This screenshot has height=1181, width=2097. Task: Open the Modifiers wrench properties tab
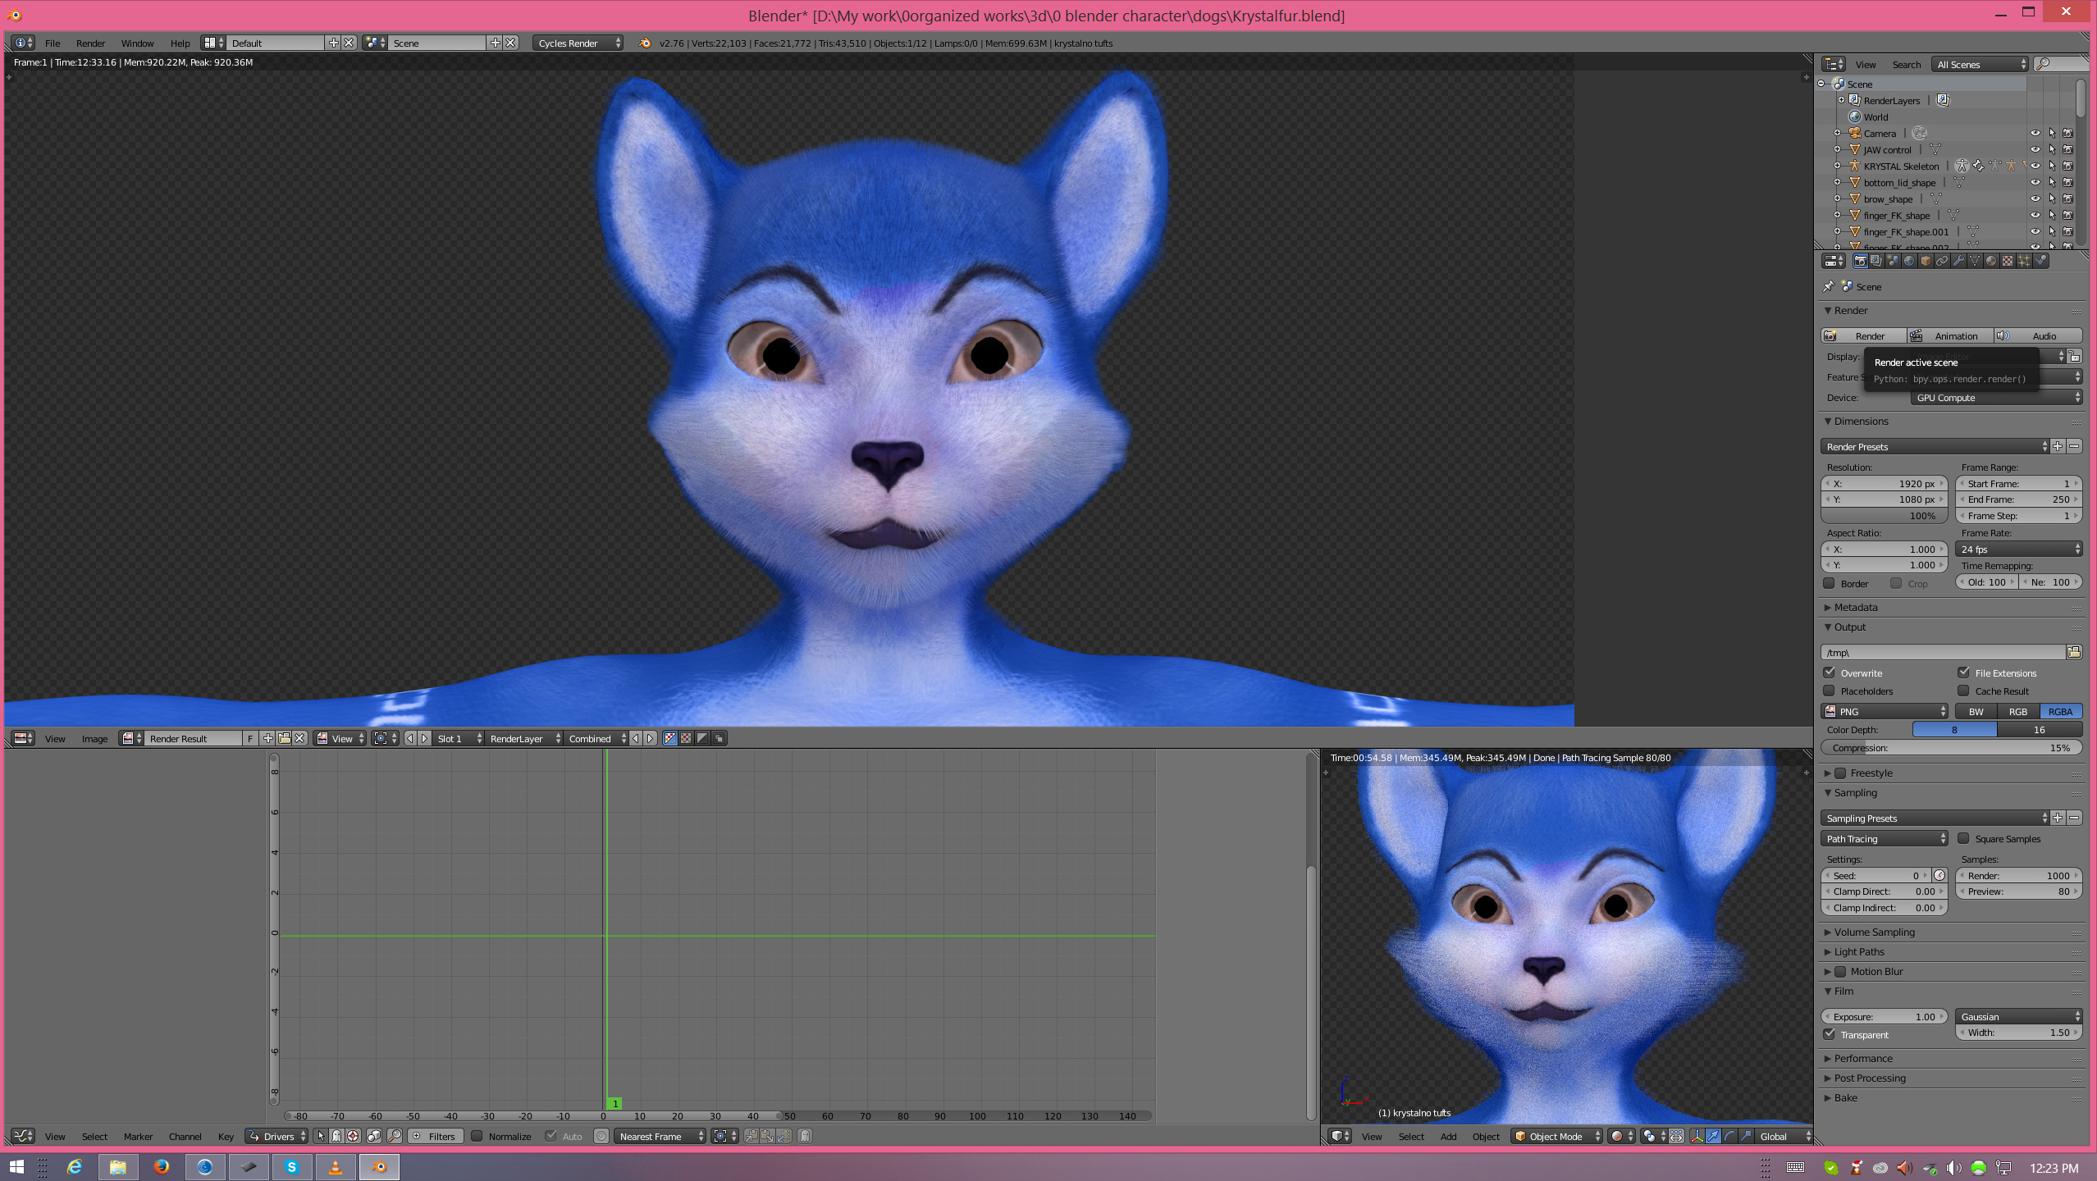pyautogui.click(x=1958, y=261)
